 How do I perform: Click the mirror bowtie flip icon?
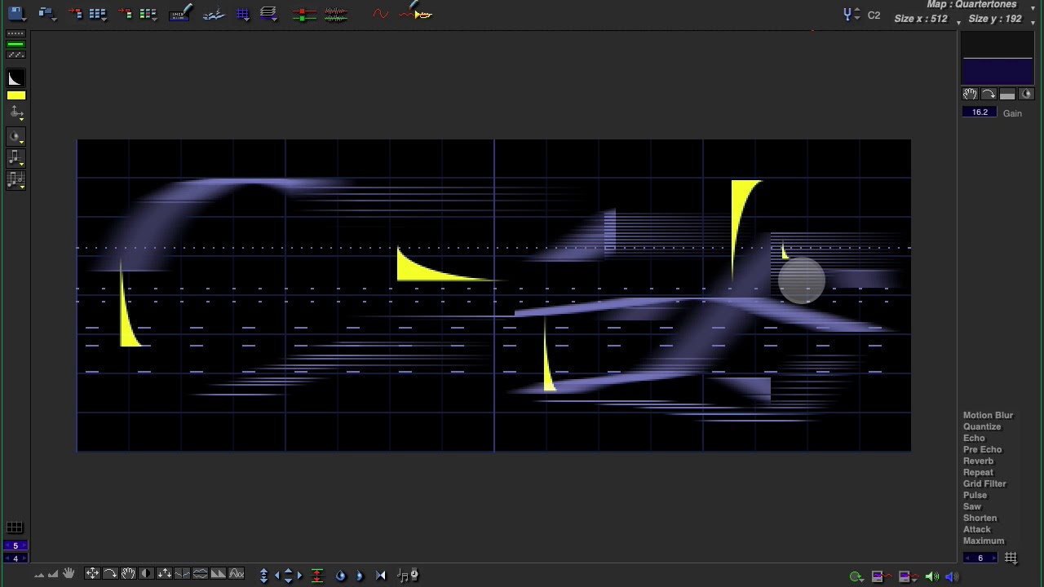(x=380, y=575)
